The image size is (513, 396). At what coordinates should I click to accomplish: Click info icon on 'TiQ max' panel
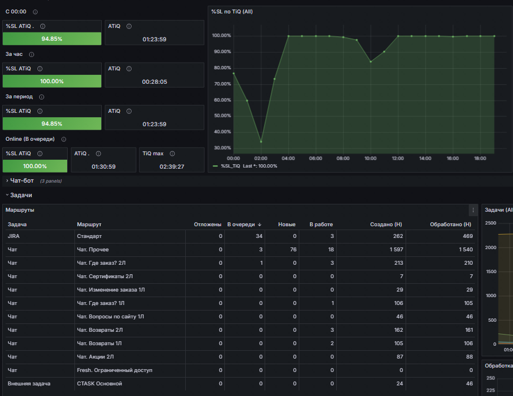(x=172, y=154)
